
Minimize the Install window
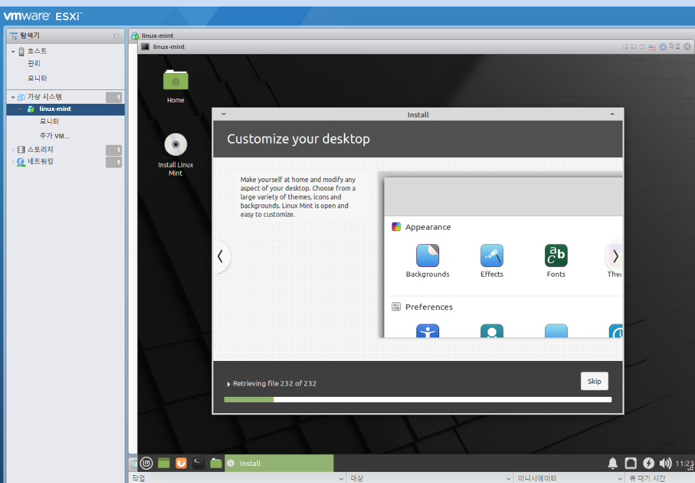(x=612, y=114)
